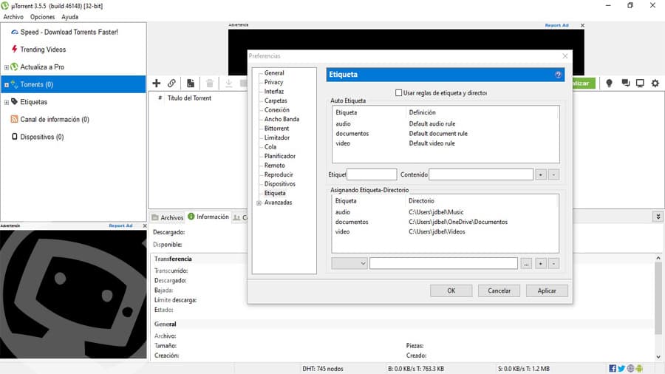Click the Remove Torrent trash icon
Screen dimensions: 665x374
210,83
